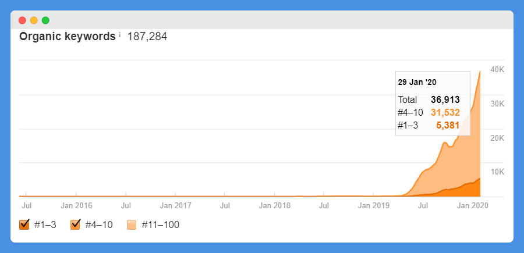The width and height of the screenshot is (524, 253).
Task: Click the dark orange #1–3 chart area
Action: [x=468, y=190]
